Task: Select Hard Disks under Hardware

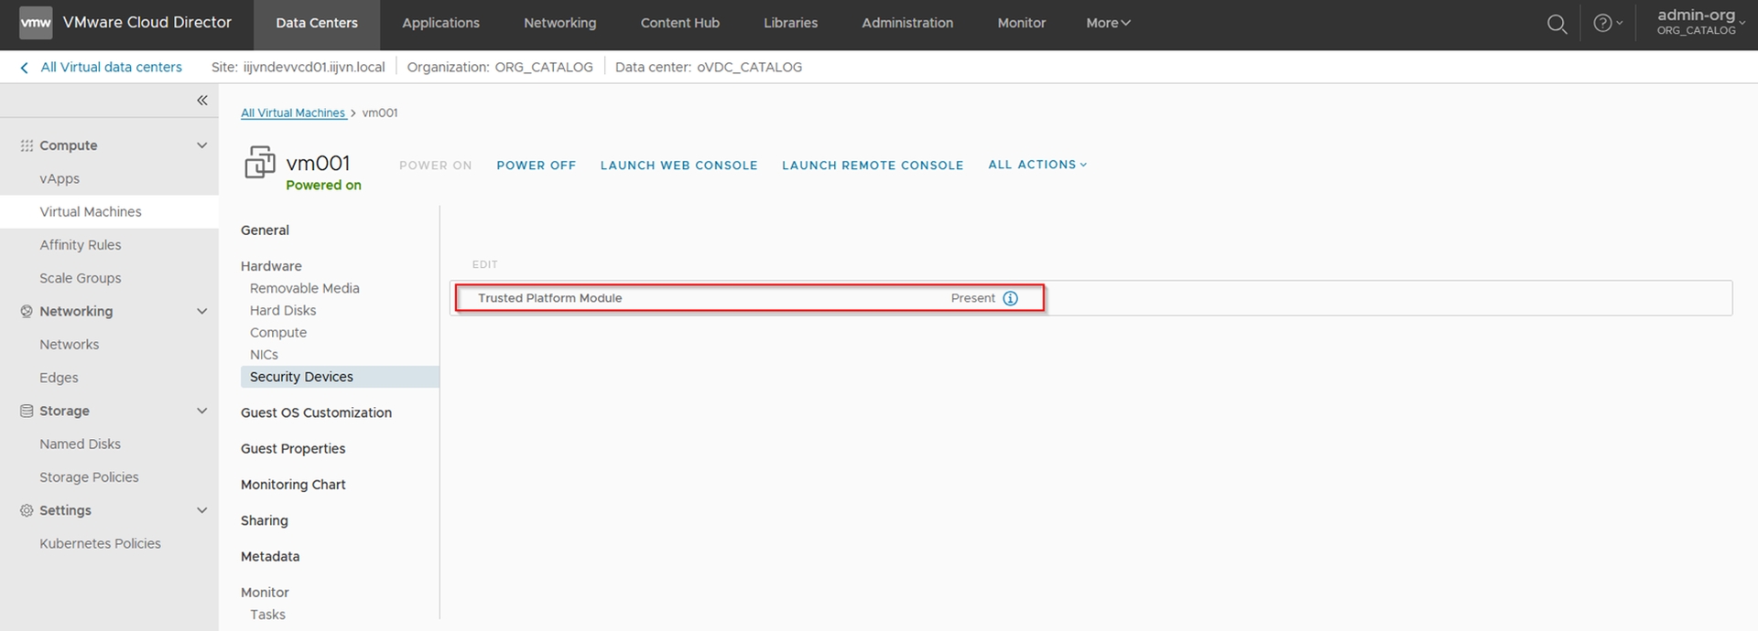Action: (x=283, y=311)
